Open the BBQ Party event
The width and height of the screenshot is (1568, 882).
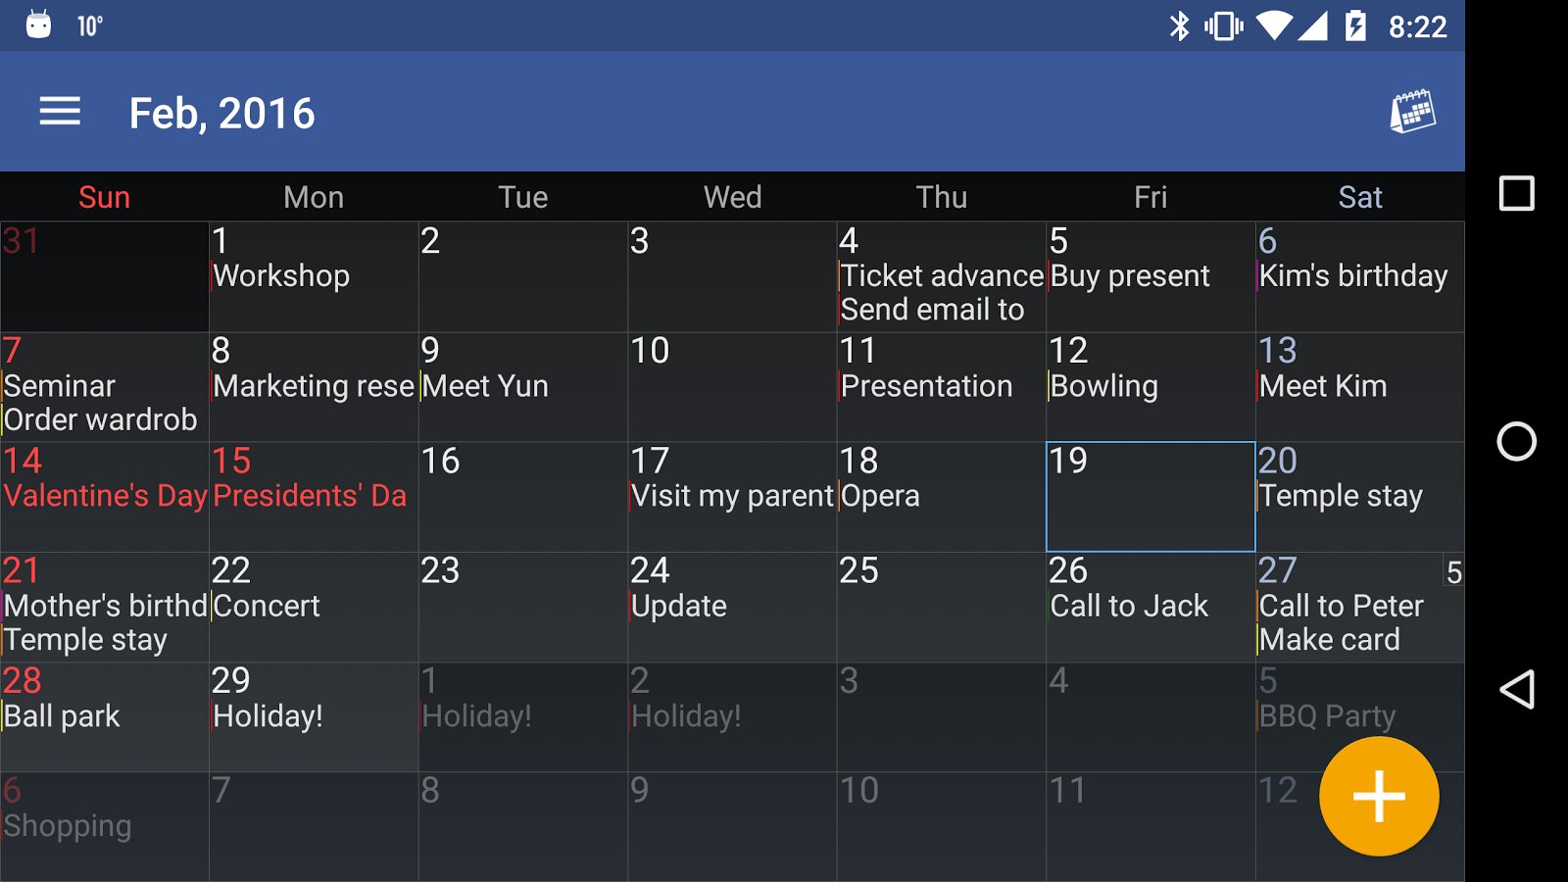(x=1327, y=716)
